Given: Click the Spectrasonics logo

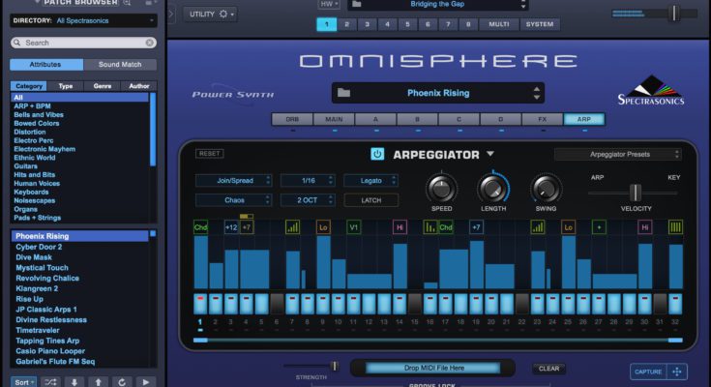Looking at the screenshot, I should [x=650, y=90].
